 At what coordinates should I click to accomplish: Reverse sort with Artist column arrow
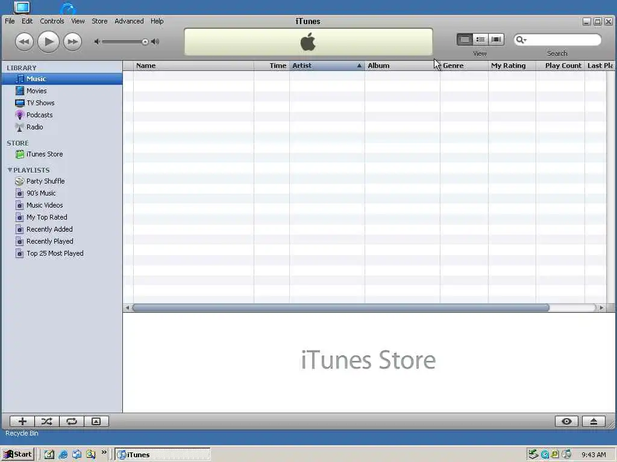coord(359,66)
